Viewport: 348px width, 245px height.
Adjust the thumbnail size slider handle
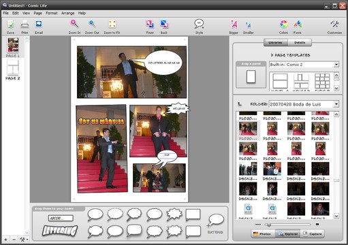[269, 225]
